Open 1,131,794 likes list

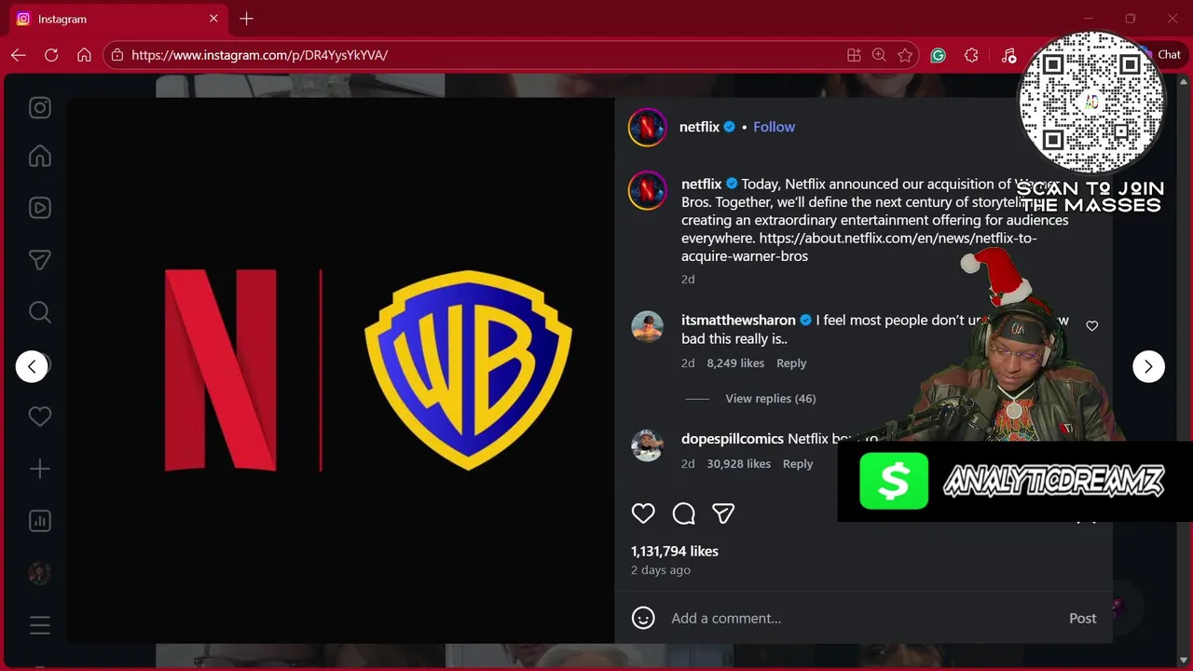pos(675,551)
